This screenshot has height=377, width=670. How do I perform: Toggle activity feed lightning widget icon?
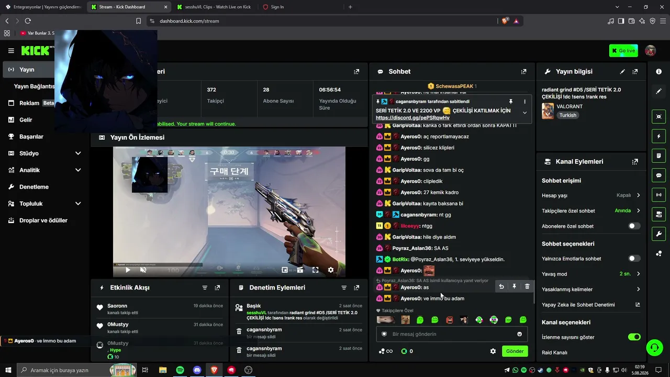tap(658, 137)
